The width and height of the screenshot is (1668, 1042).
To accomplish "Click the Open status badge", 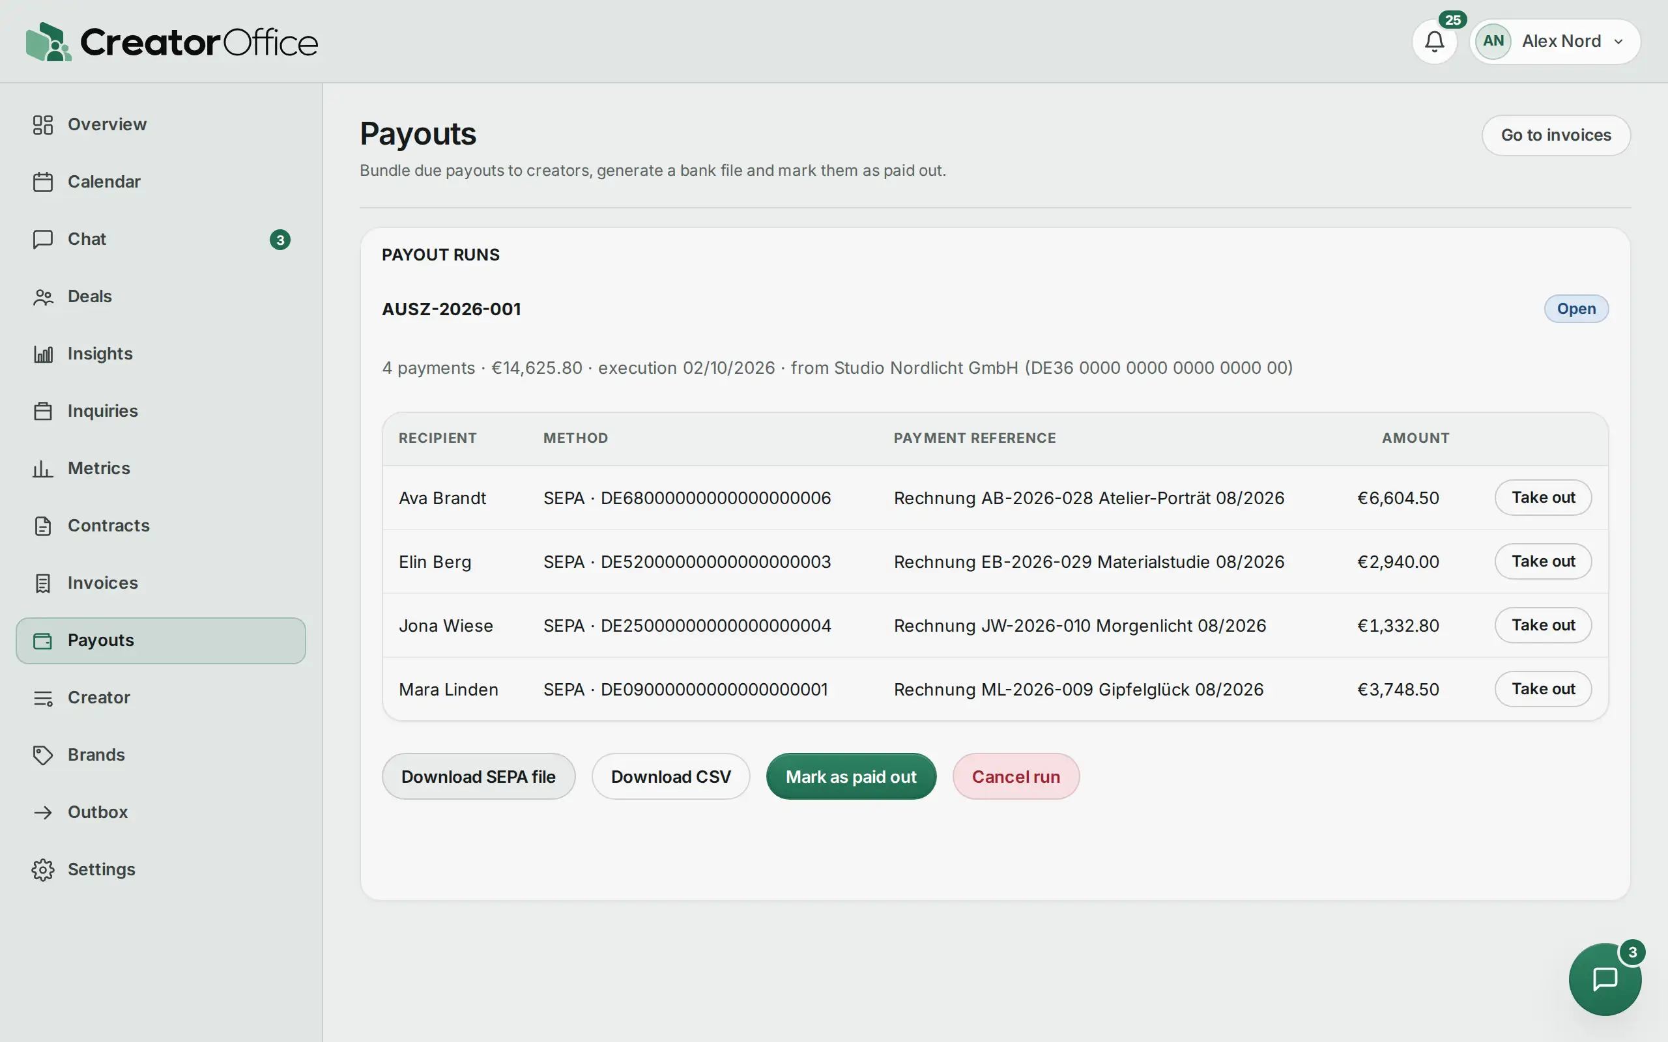I will [x=1575, y=309].
